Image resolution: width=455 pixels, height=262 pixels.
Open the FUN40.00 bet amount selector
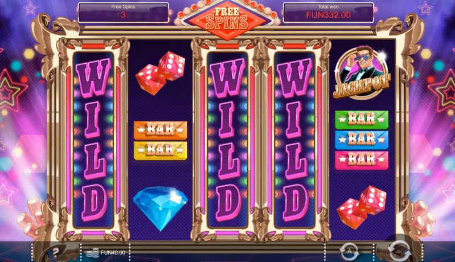point(105,253)
